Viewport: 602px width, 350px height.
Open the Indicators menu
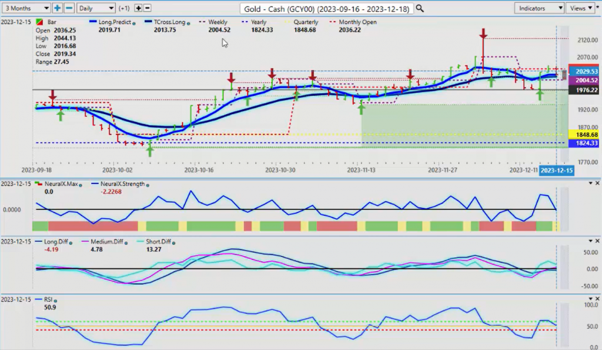(539, 8)
